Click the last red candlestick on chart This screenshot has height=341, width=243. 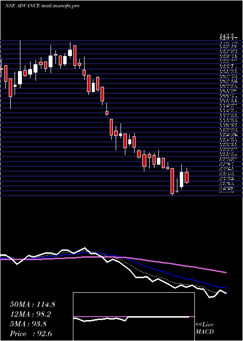tap(187, 177)
